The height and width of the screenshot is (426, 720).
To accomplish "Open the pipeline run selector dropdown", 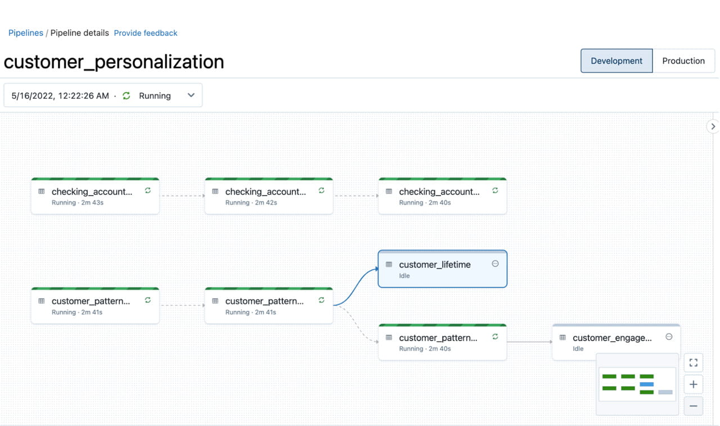I will [103, 96].
